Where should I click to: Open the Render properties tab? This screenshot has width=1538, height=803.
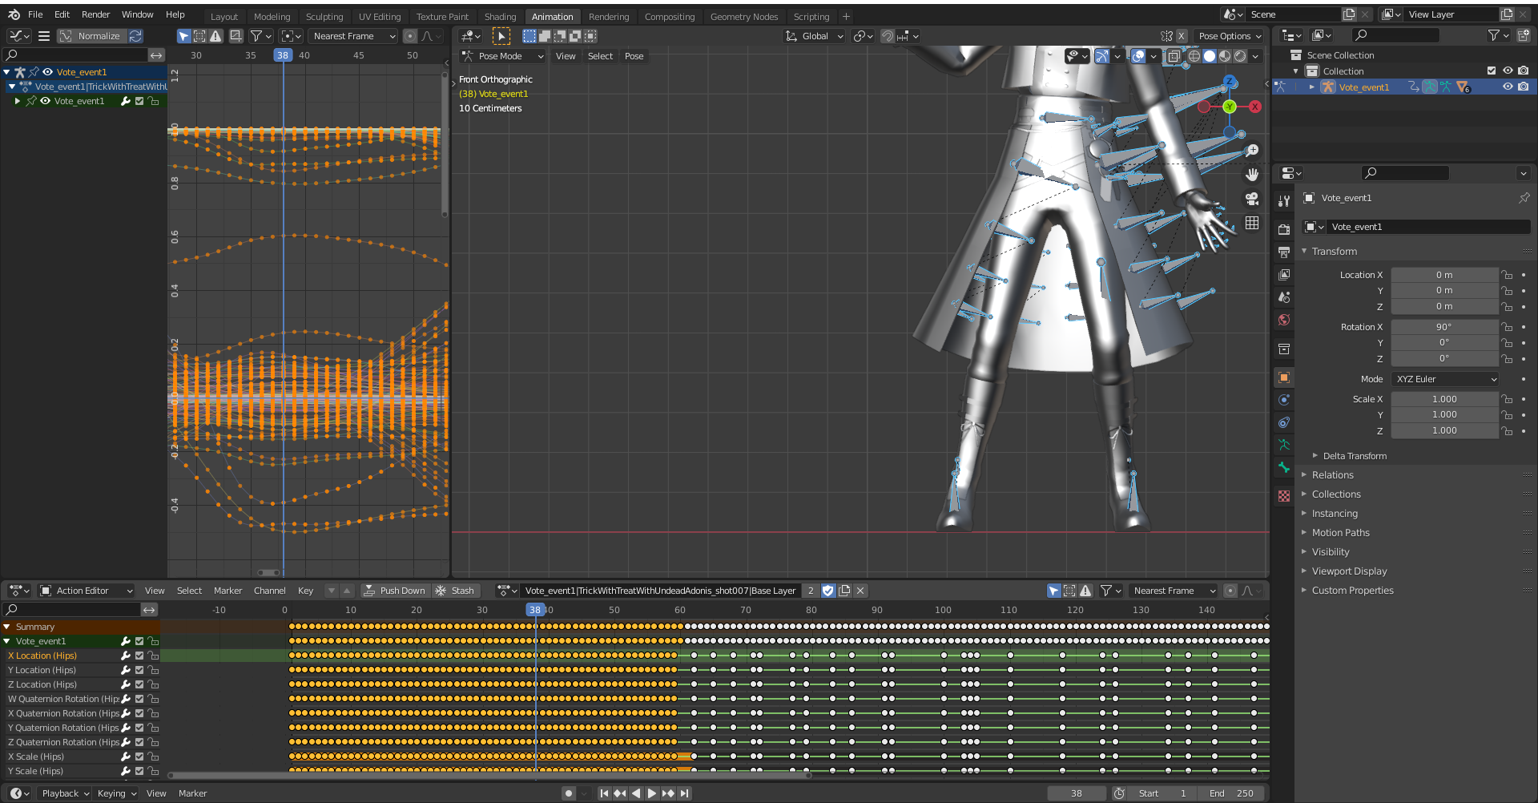coord(1284,229)
